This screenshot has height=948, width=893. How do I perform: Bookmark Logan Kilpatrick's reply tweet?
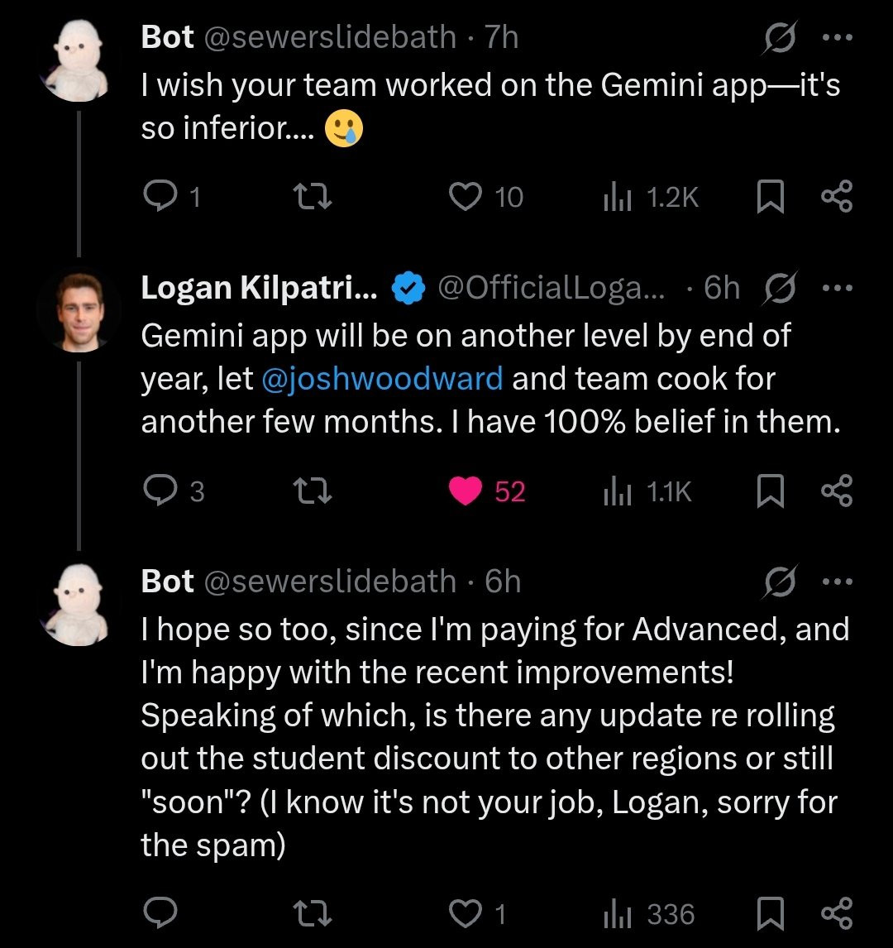point(771,492)
